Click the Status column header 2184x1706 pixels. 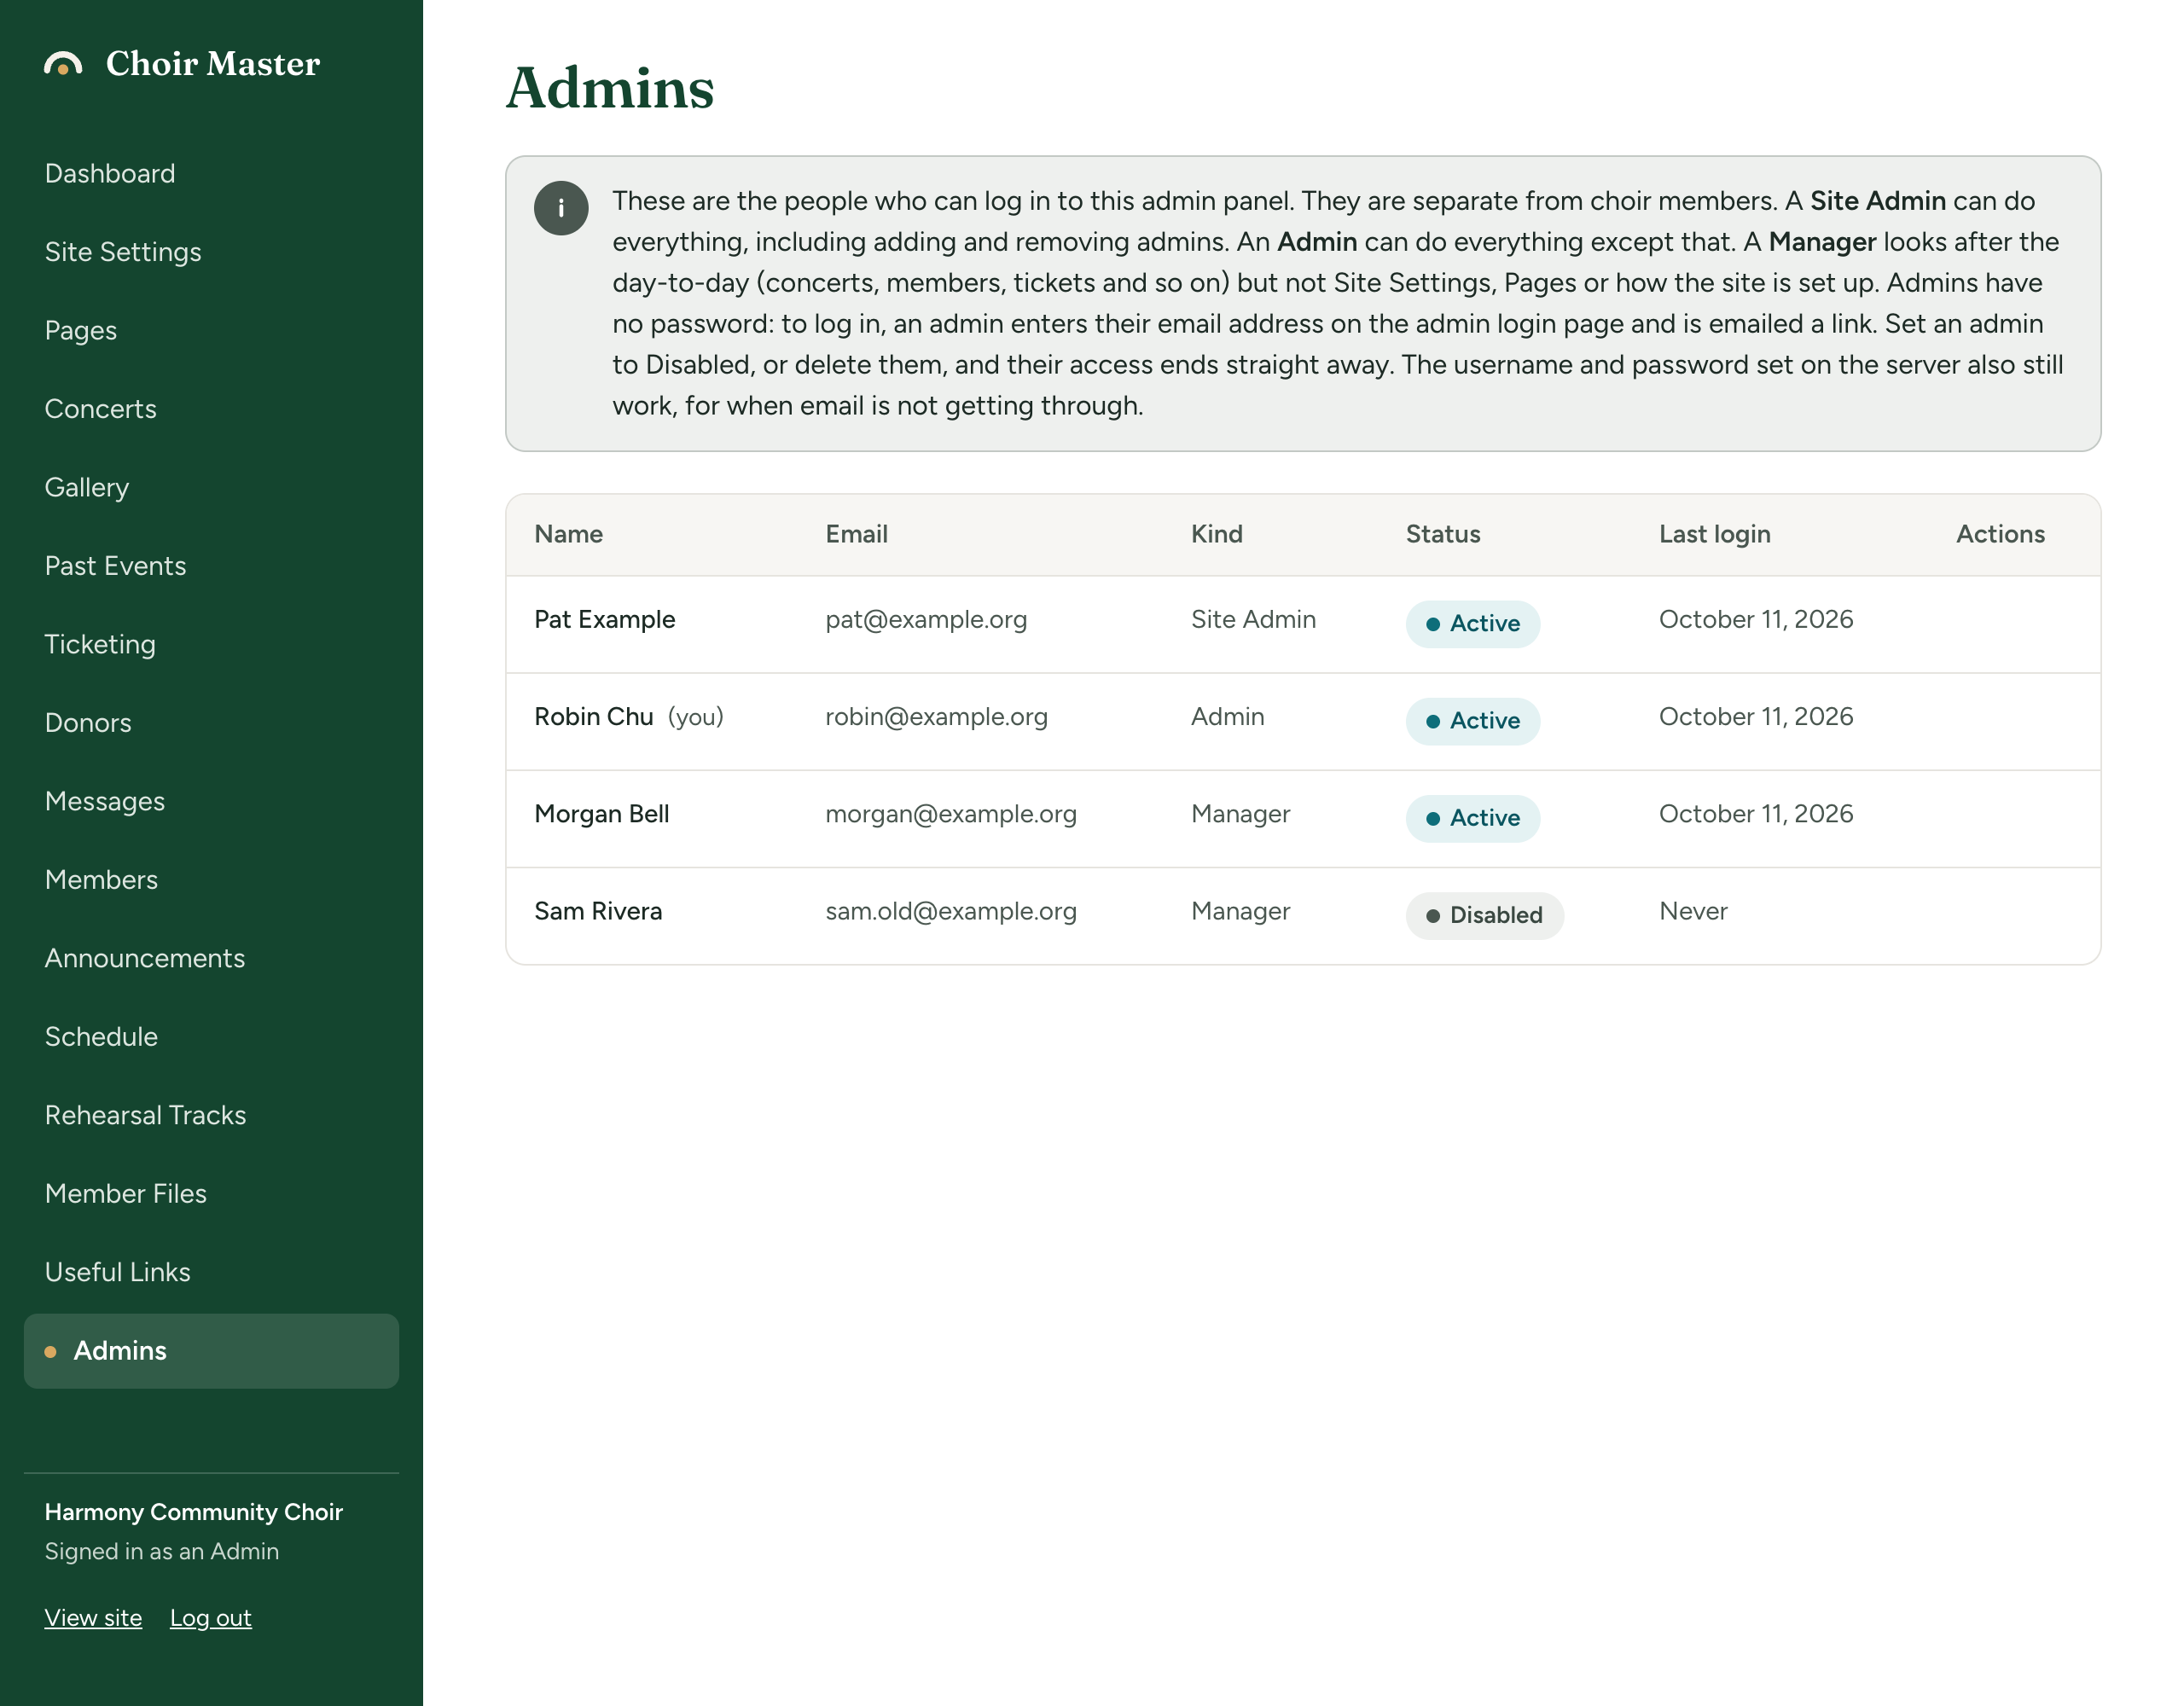click(1443, 534)
